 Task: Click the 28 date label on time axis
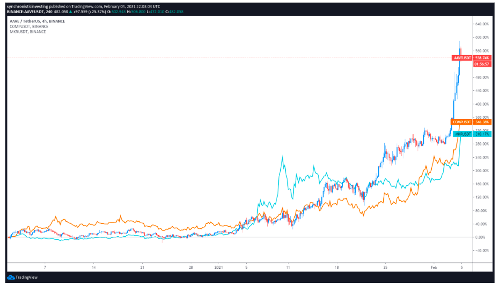pyautogui.click(x=191, y=267)
